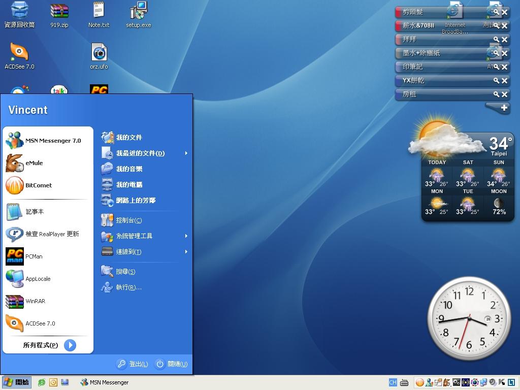
Task: Open magnifier on YX餅乾 note
Action: 496,81
